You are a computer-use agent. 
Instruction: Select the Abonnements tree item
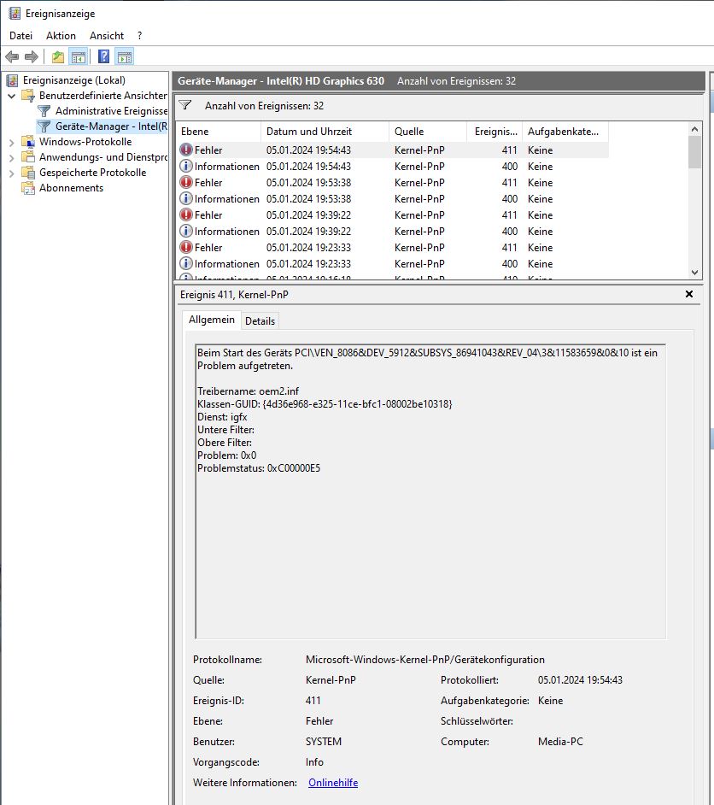click(71, 188)
